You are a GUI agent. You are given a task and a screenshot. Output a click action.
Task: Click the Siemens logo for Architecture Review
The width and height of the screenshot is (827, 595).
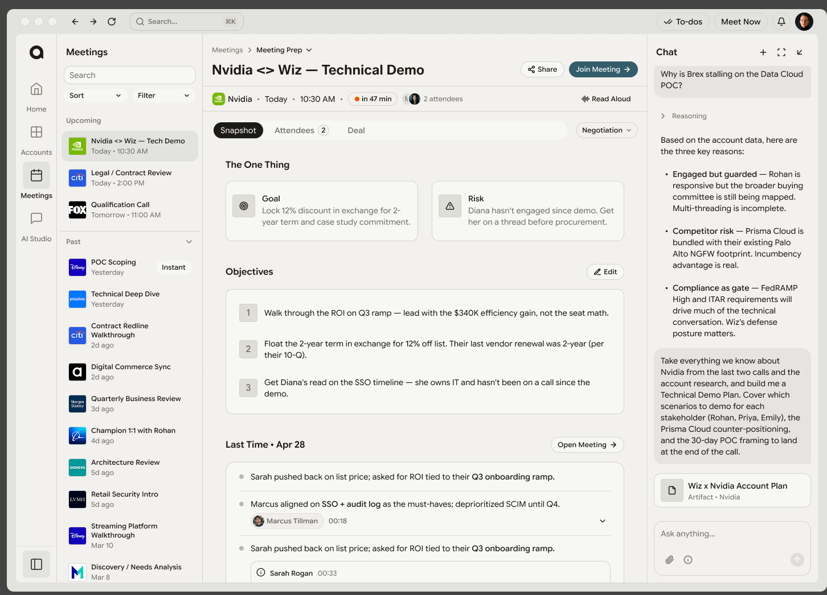click(x=77, y=468)
